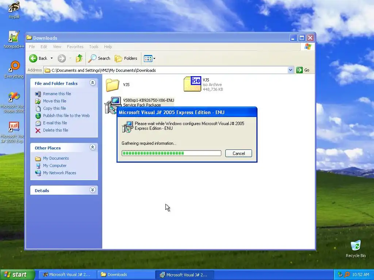Open the Recycle Bin

point(356,249)
